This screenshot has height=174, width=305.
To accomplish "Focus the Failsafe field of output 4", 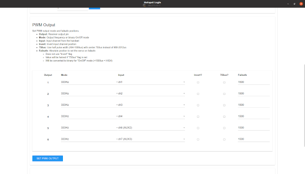I will pyautogui.click(x=254, y=116).
